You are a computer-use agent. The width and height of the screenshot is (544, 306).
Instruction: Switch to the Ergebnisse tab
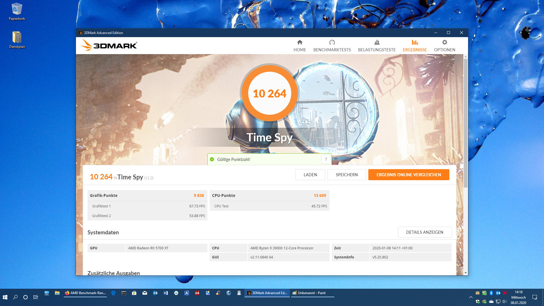tap(415, 46)
